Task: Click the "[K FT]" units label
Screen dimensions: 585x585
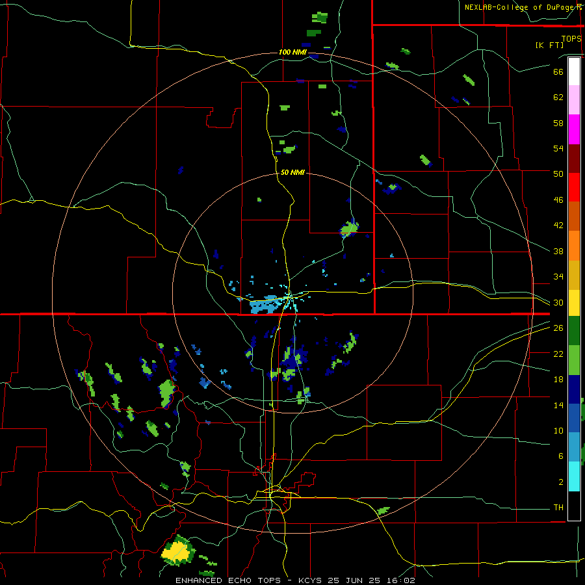Action: tap(549, 45)
